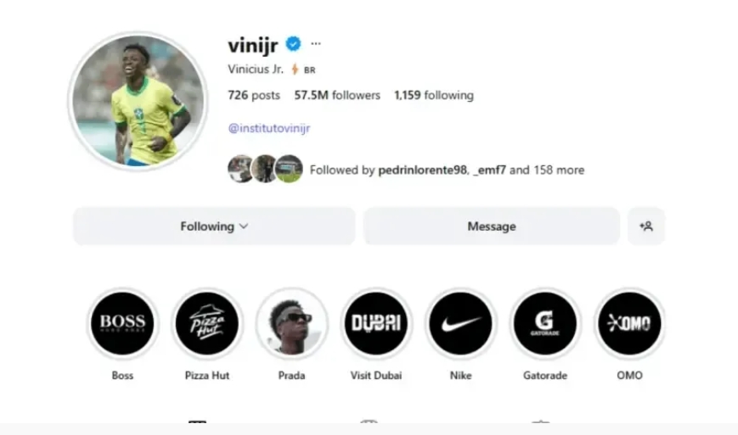Open the Pizza Hut story highlight
Viewport: 738px width, 435px height.
click(207, 323)
